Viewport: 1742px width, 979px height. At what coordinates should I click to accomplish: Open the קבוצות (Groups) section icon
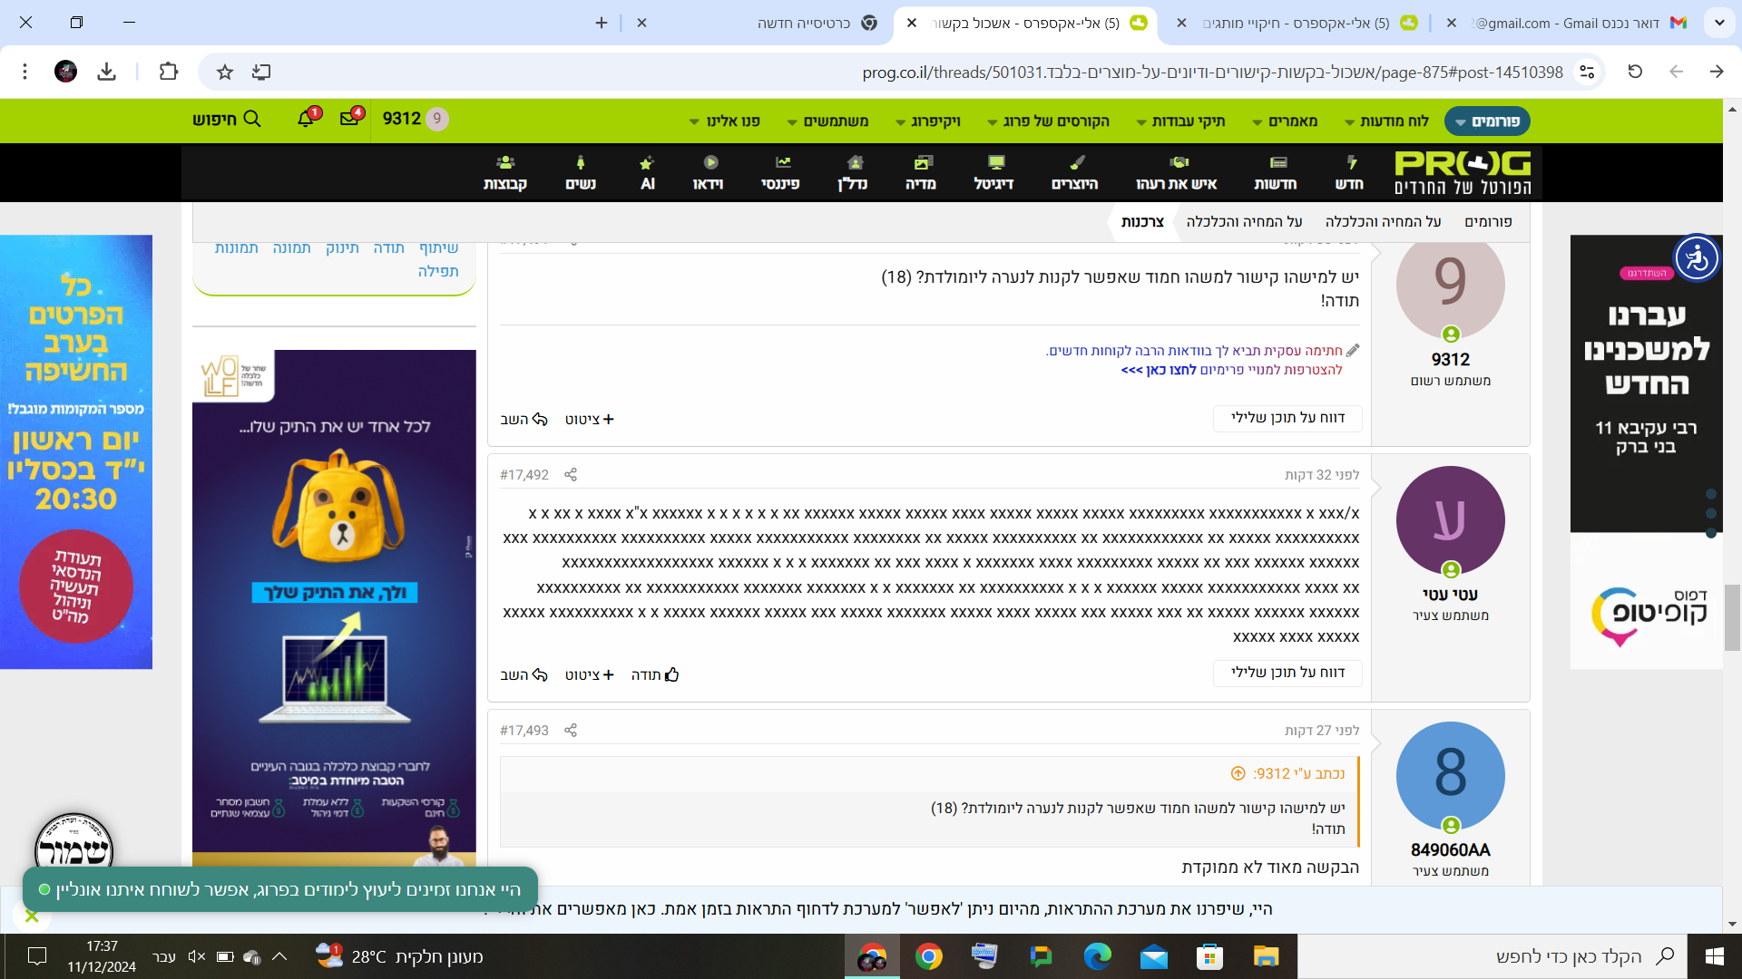pos(505,172)
